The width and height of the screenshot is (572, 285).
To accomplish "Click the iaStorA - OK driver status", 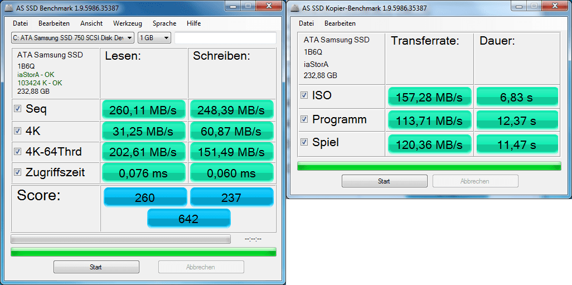I will (36, 74).
